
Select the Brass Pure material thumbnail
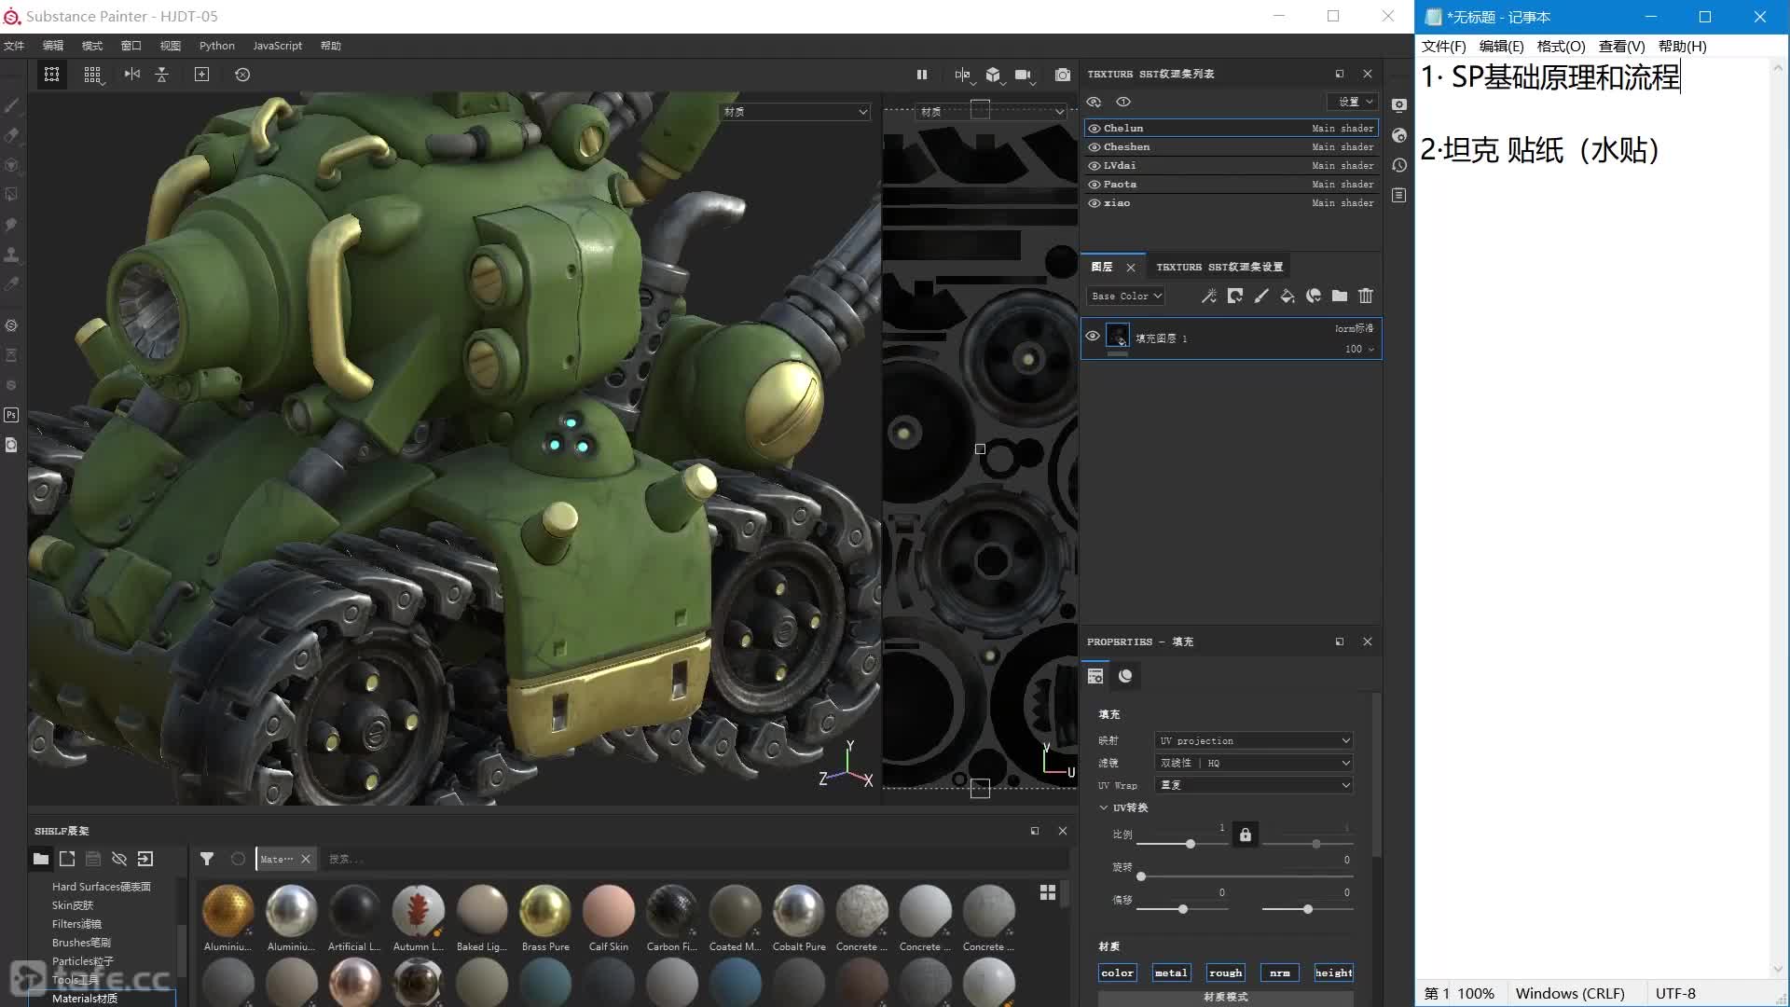coord(545,911)
